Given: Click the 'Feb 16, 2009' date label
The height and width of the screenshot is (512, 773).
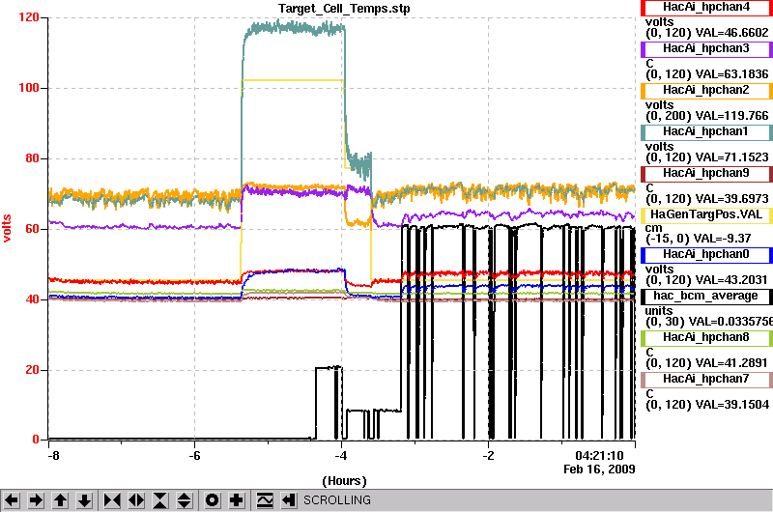Looking at the screenshot, I should click(x=599, y=469).
